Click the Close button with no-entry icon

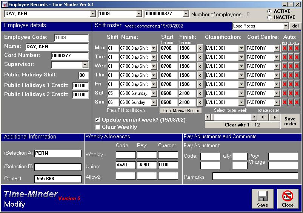point(288,199)
